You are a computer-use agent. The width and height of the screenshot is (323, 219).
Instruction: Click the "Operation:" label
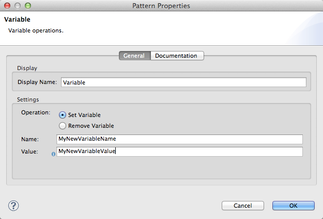(36, 112)
